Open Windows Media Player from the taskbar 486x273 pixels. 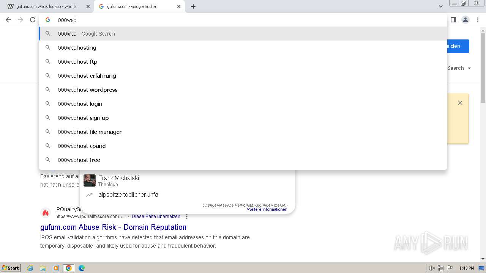click(x=56, y=268)
